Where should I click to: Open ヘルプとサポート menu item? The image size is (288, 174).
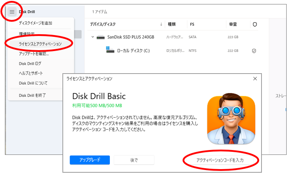31,73
